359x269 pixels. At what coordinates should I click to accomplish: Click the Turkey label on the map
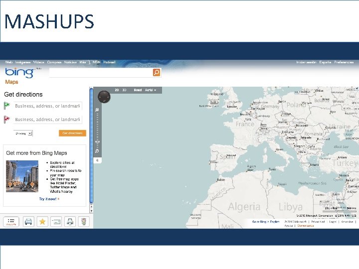pyautogui.click(x=345, y=163)
